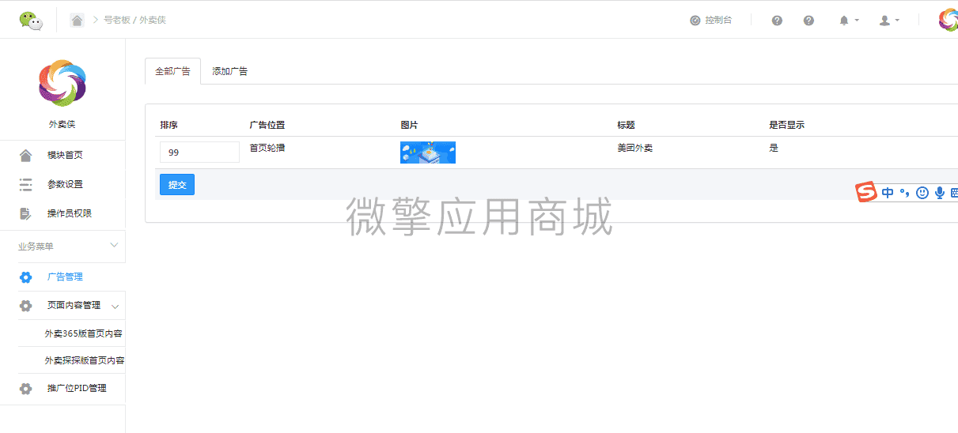Open the IME soft keyboard icon
958x433 pixels.
[954, 192]
